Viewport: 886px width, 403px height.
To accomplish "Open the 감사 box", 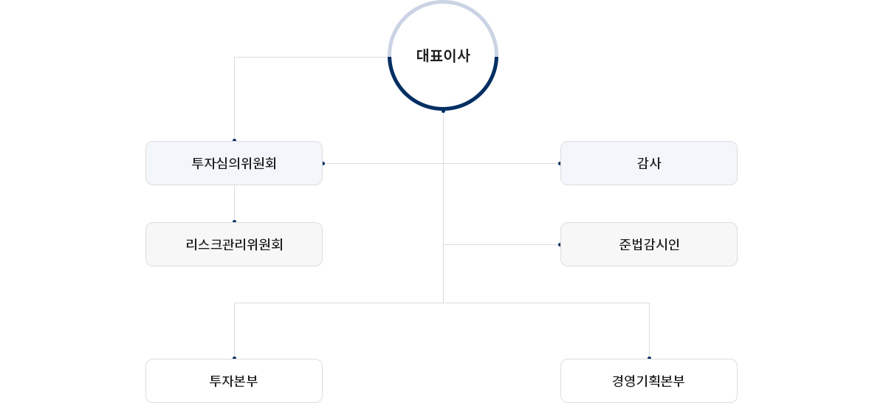I will point(649,163).
